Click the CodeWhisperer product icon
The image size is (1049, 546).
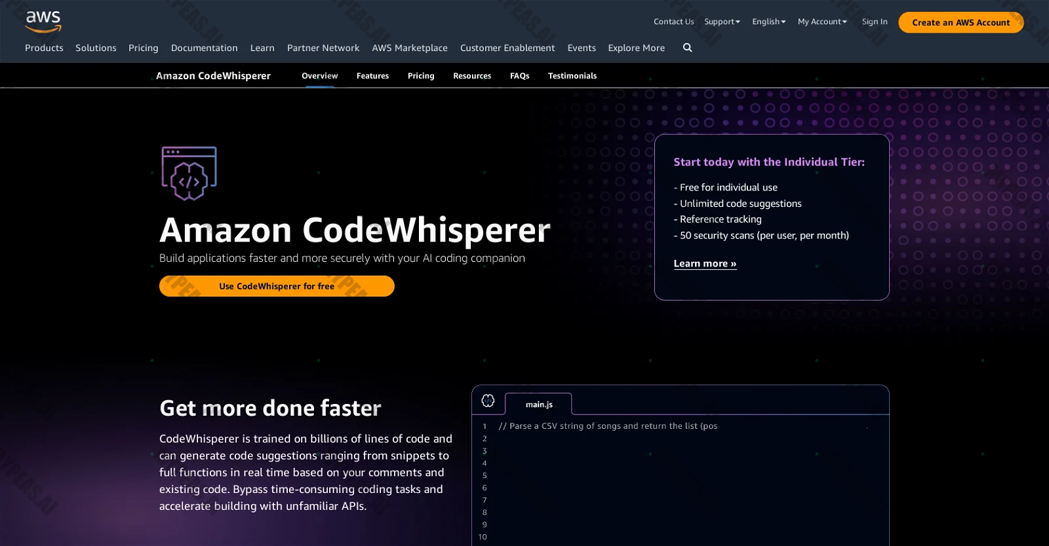click(x=189, y=173)
